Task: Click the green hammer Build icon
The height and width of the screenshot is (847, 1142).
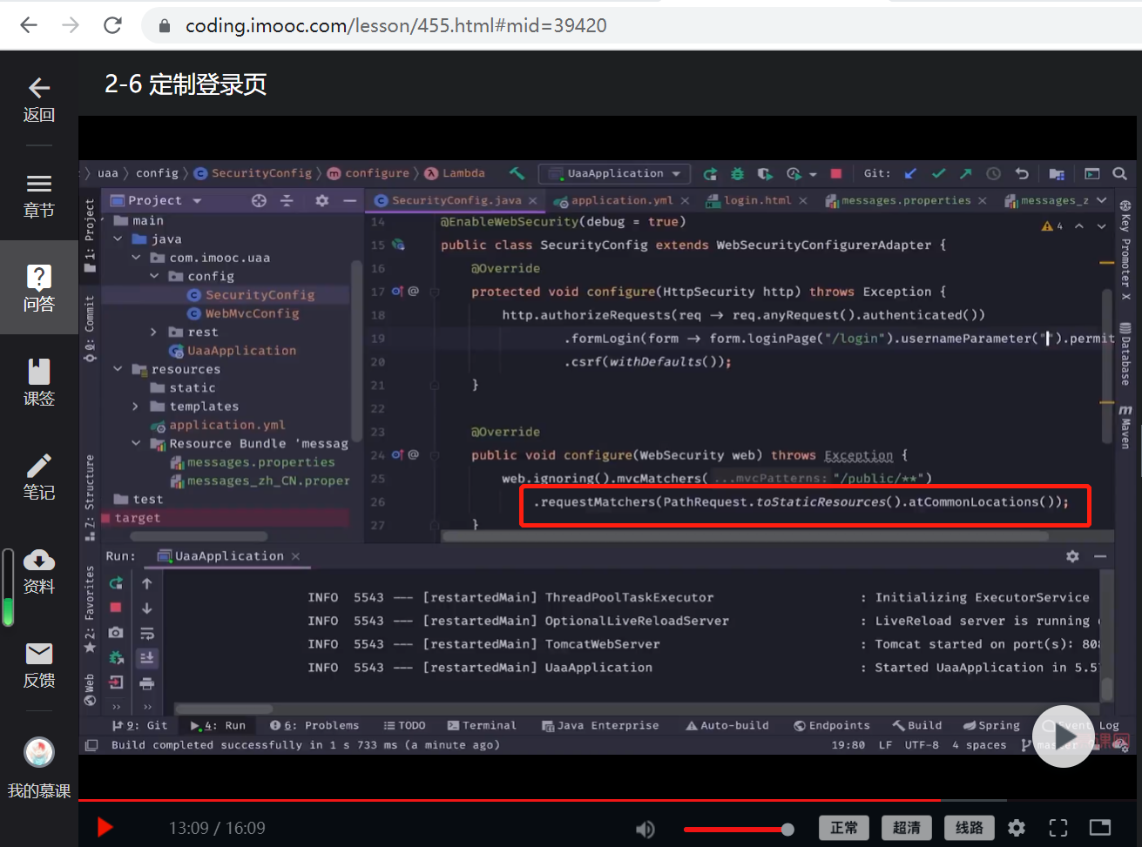Action: pos(517,173)
